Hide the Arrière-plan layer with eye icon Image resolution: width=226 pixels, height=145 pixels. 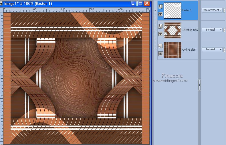(160, 54)
